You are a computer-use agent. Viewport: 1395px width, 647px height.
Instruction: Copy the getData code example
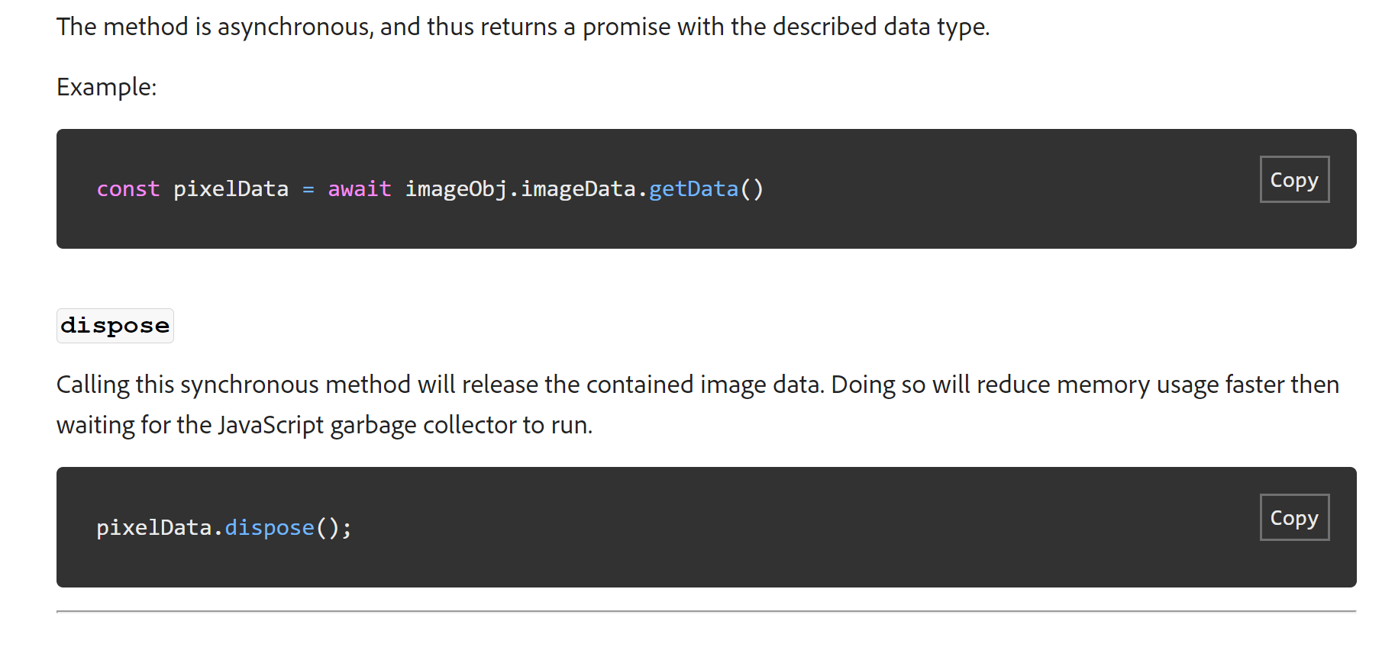click(x=1293, y=180)
